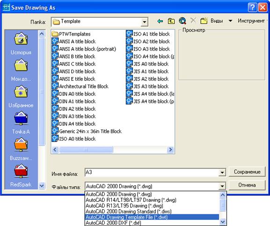
Task: Open the Buzzsaw places folder
Action: pyautogui.click(x=21, y=149)
